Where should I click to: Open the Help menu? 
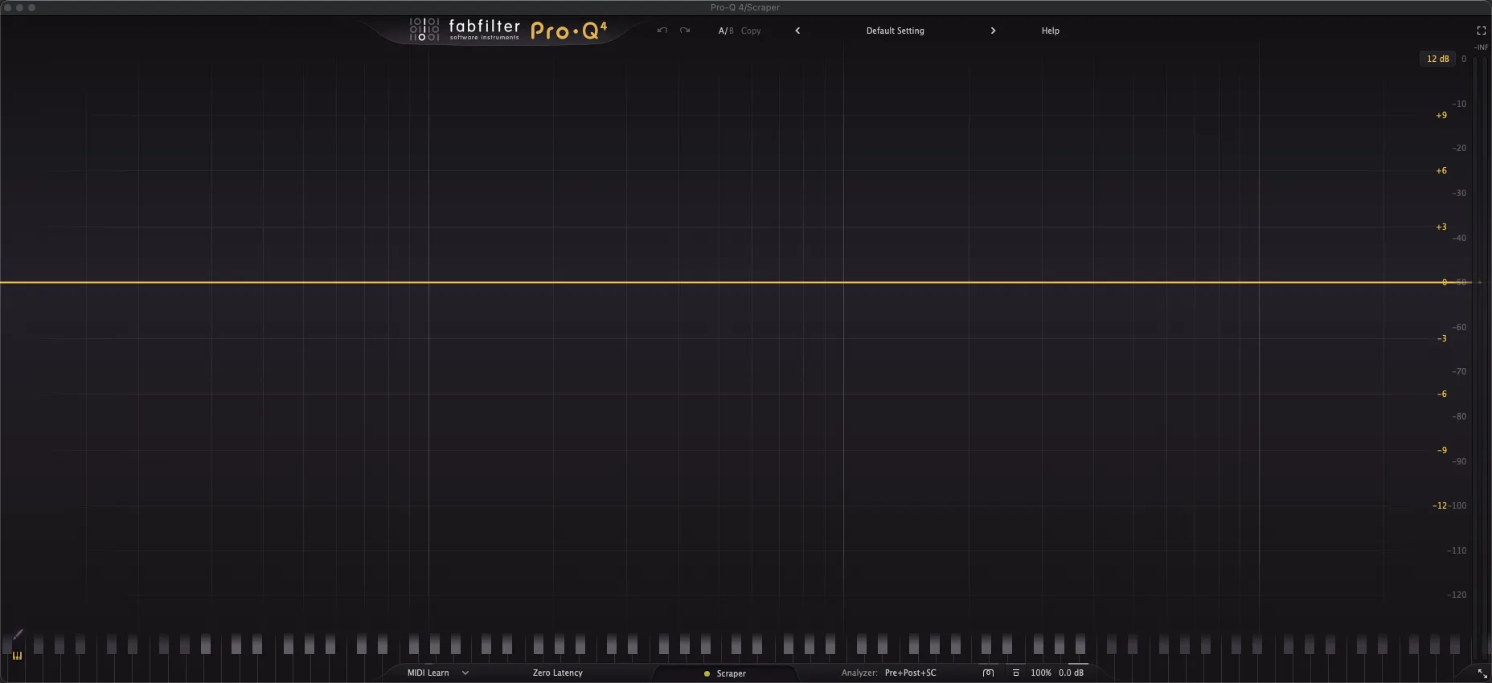click(x=1050, y=31)
